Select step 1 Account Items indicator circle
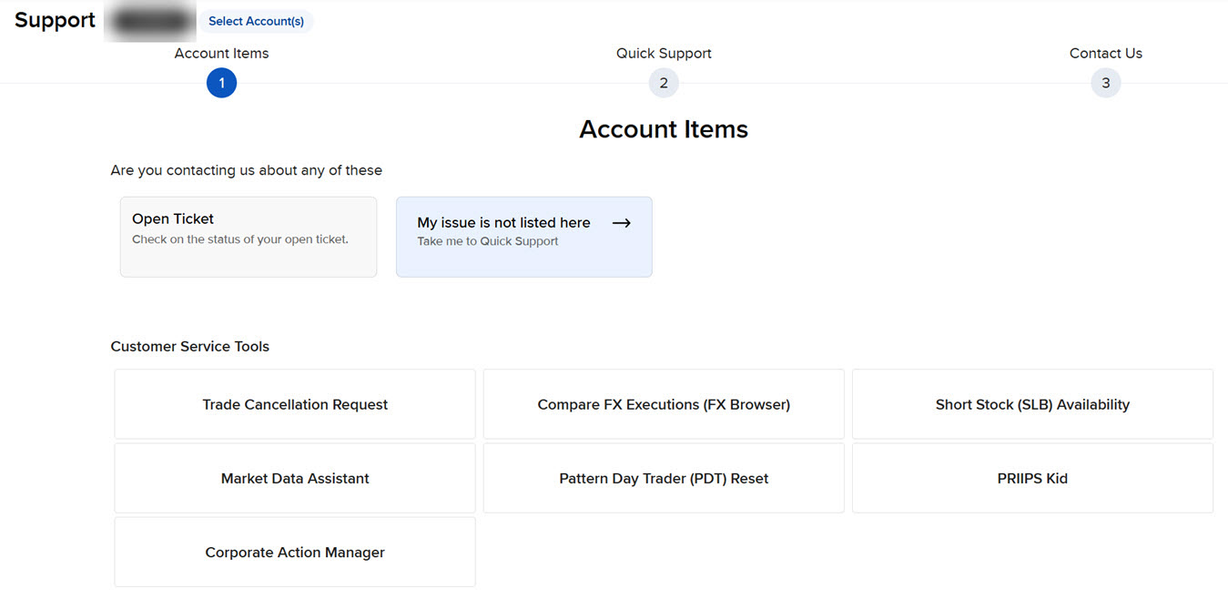The width and height of the screenshot is (1228, 599). coord(221,83)
